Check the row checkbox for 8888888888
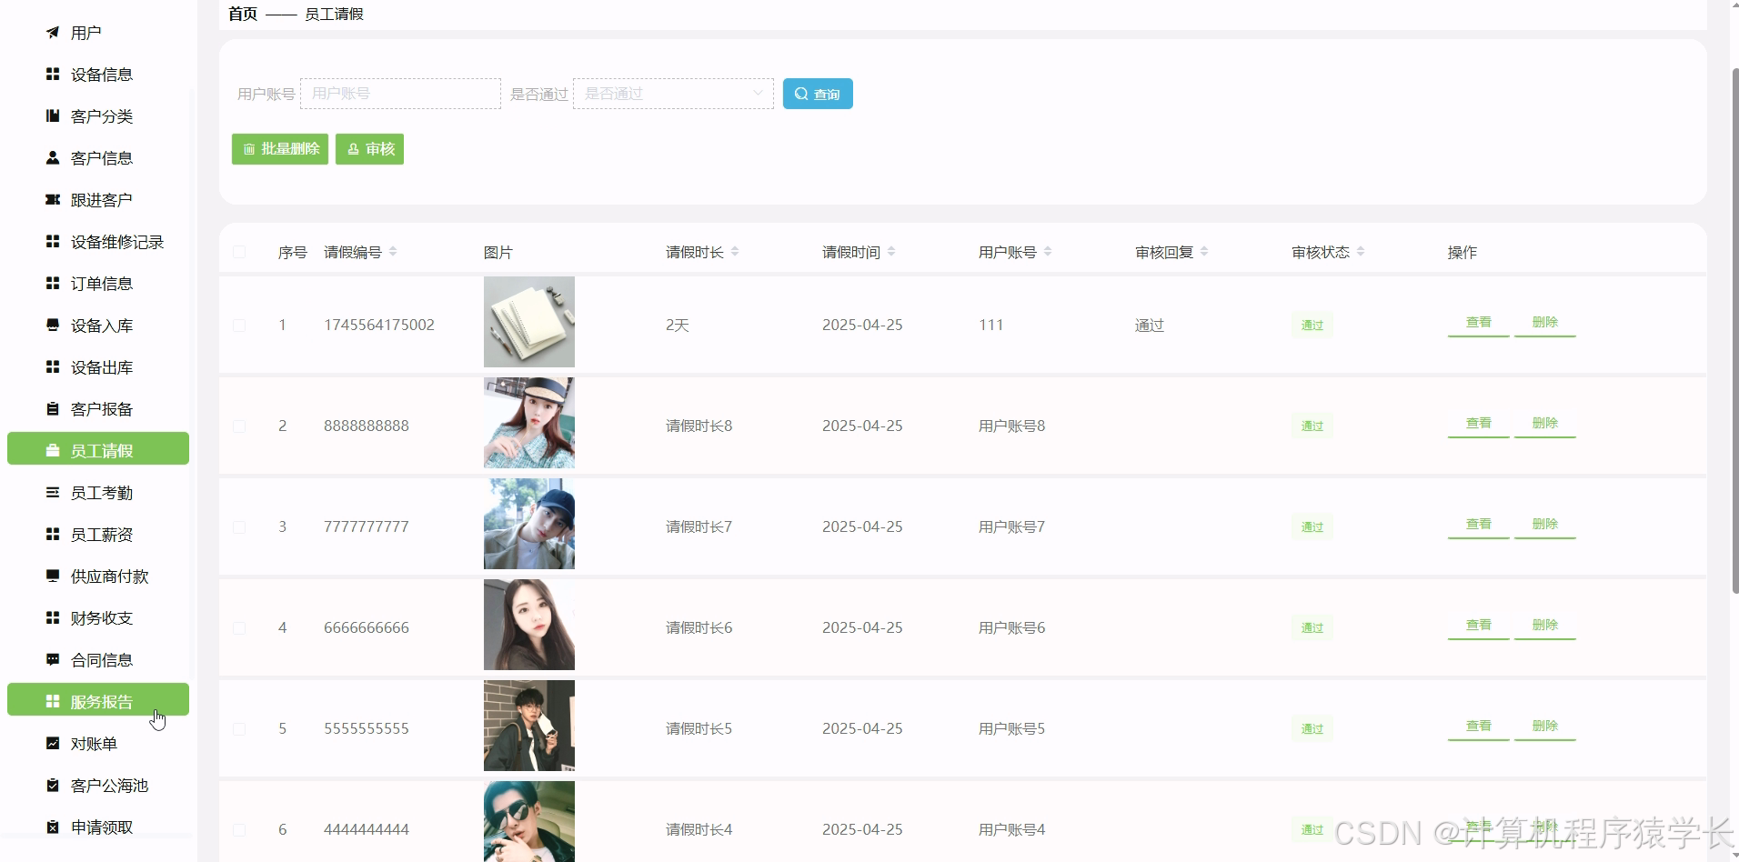The height and width of the screenshot is (862, 1739). click(x=239, y=426)
